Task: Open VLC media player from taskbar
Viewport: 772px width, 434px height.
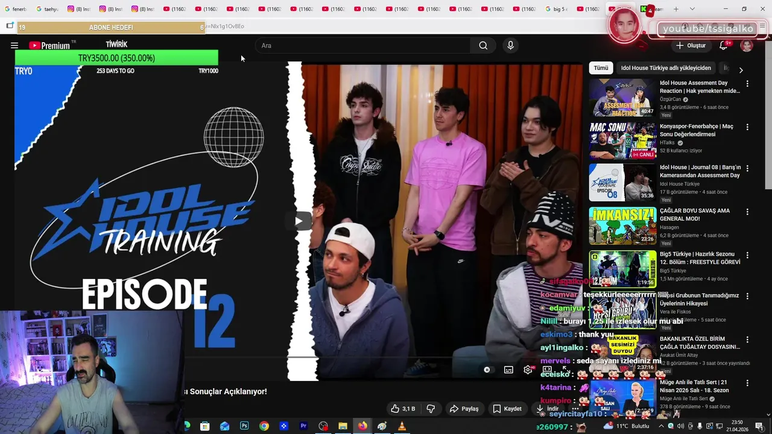Action: [x=402, y=426]
